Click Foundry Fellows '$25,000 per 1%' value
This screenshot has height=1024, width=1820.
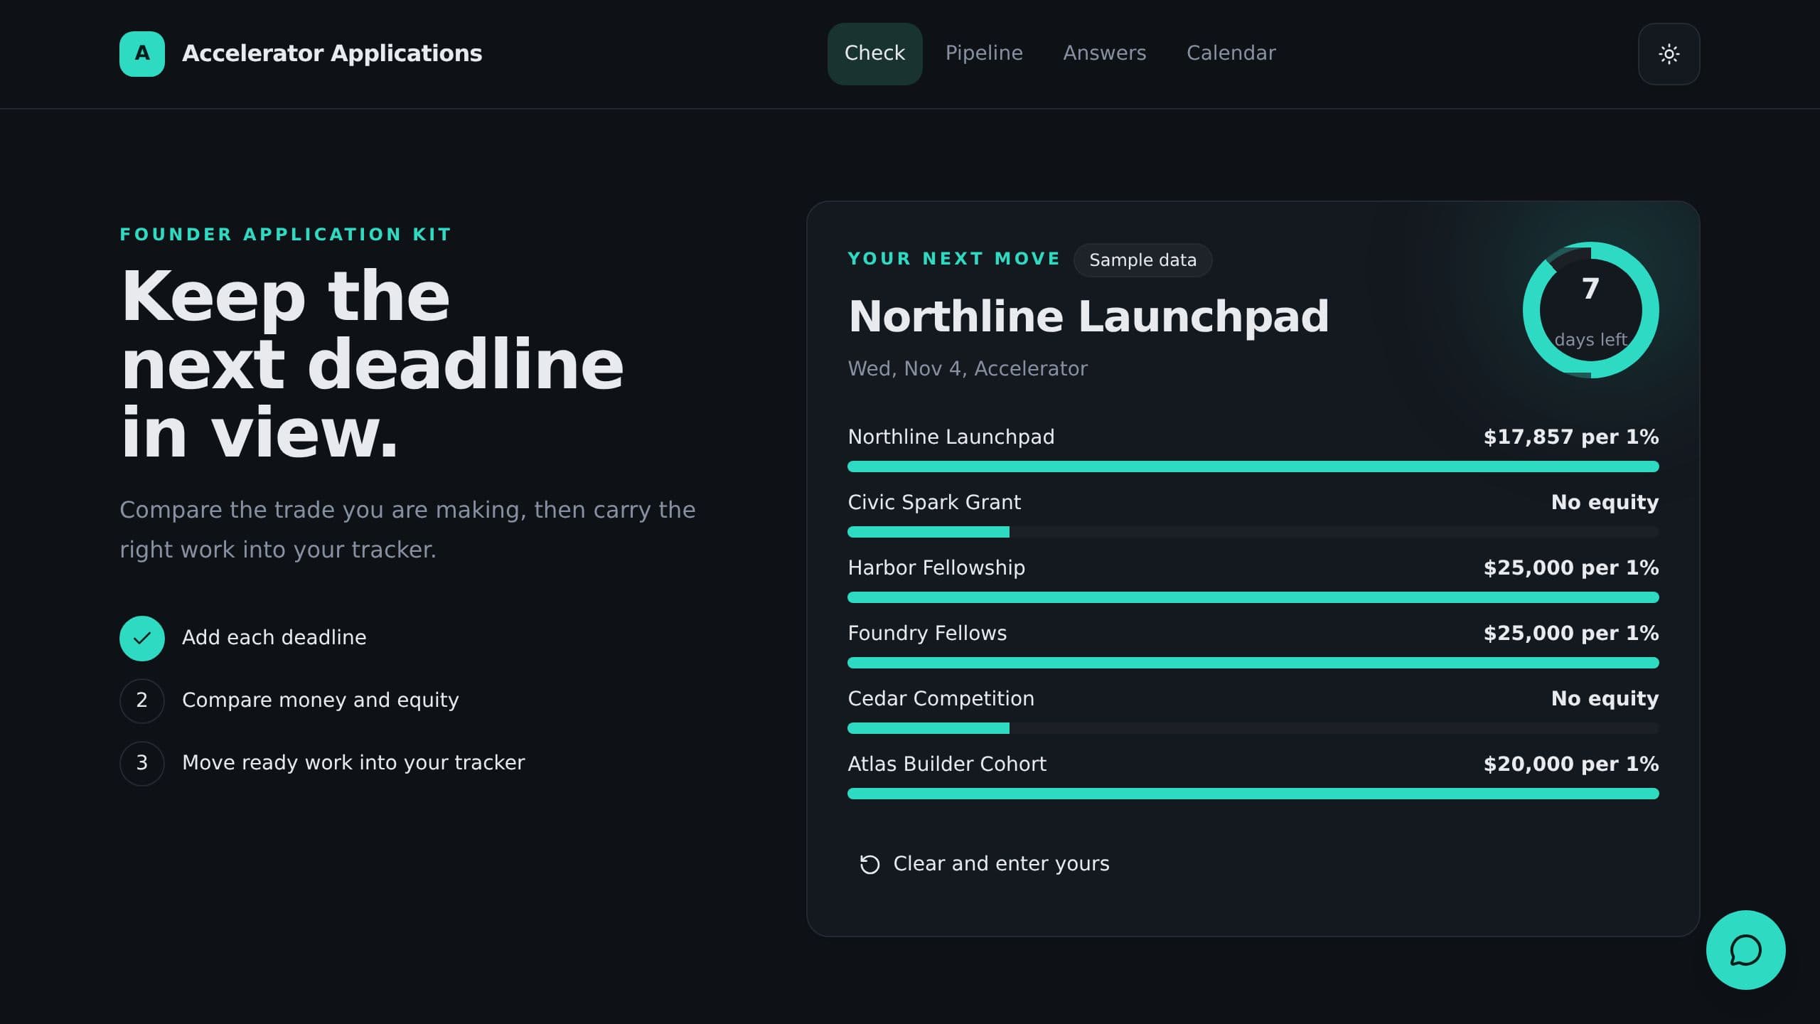click(x=1571, y=633)
